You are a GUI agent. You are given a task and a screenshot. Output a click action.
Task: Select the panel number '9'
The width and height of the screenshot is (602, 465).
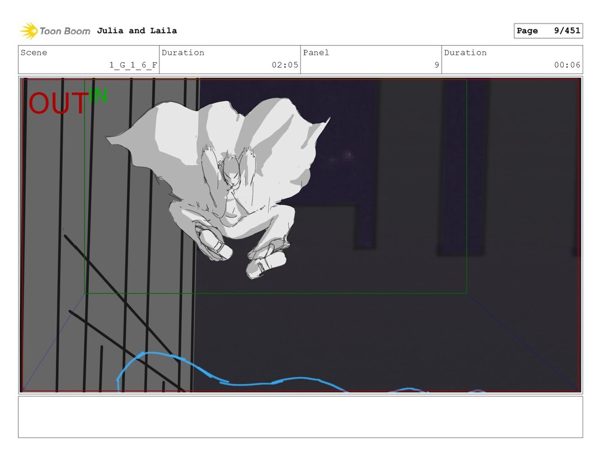pyautogui.click(x=437, y=65)
